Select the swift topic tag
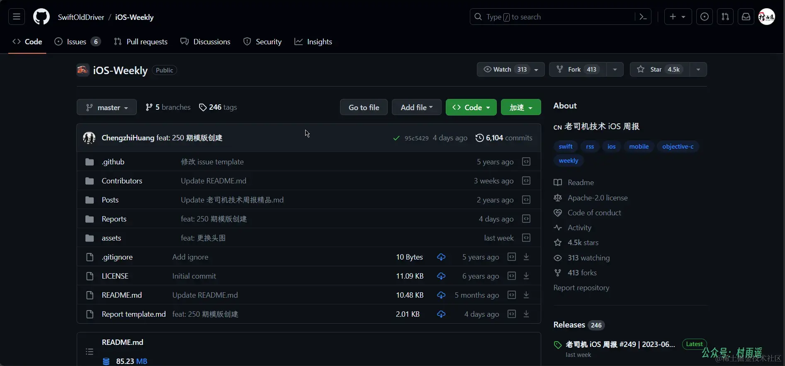This screenshot has height=366, width=785. coord(566,147)
